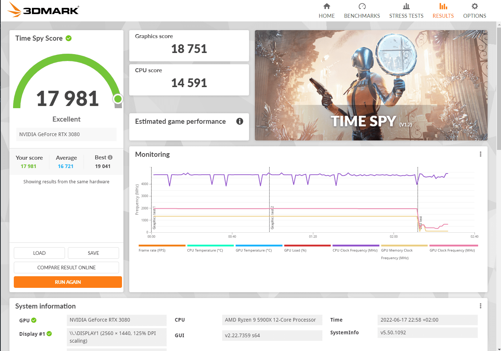Click the AMD Ryzen 9 5900X CPU field
The height and width of the screenshot is (351, 501).
[x=272, y=320]
